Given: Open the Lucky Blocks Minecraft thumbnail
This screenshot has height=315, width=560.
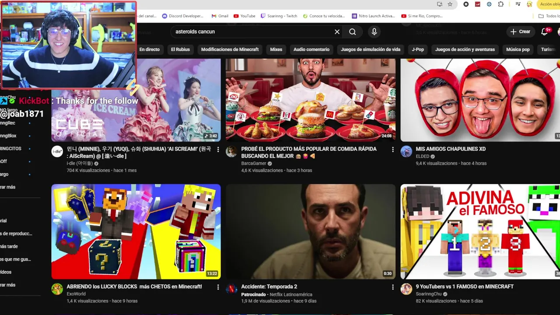Looking at the screenshot, I should 136,231.
